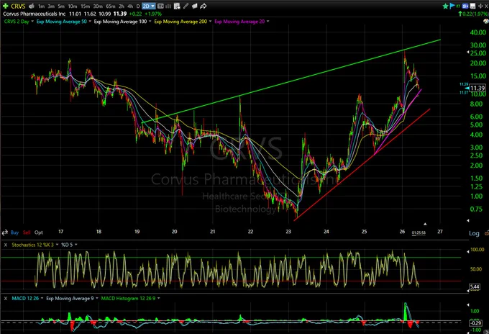Select the 4h timeframe
This screenshot has width=489, height=334.
click(130, 6)
